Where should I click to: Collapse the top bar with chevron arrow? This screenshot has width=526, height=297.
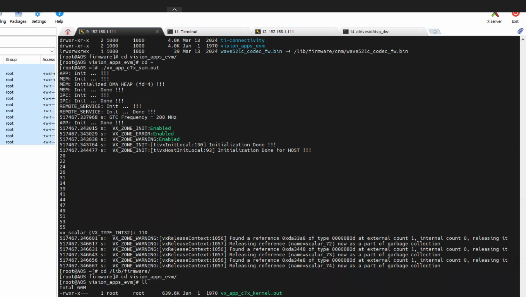point(174,10)
